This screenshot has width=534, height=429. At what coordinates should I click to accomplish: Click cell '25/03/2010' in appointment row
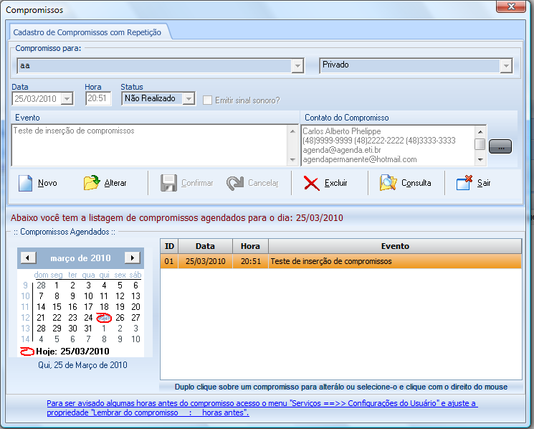point(206,261)
